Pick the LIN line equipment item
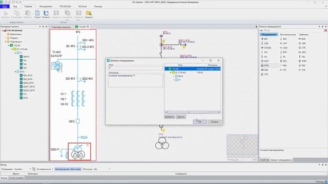This screenshot has width=328, height=184. (x=302, y=57)
